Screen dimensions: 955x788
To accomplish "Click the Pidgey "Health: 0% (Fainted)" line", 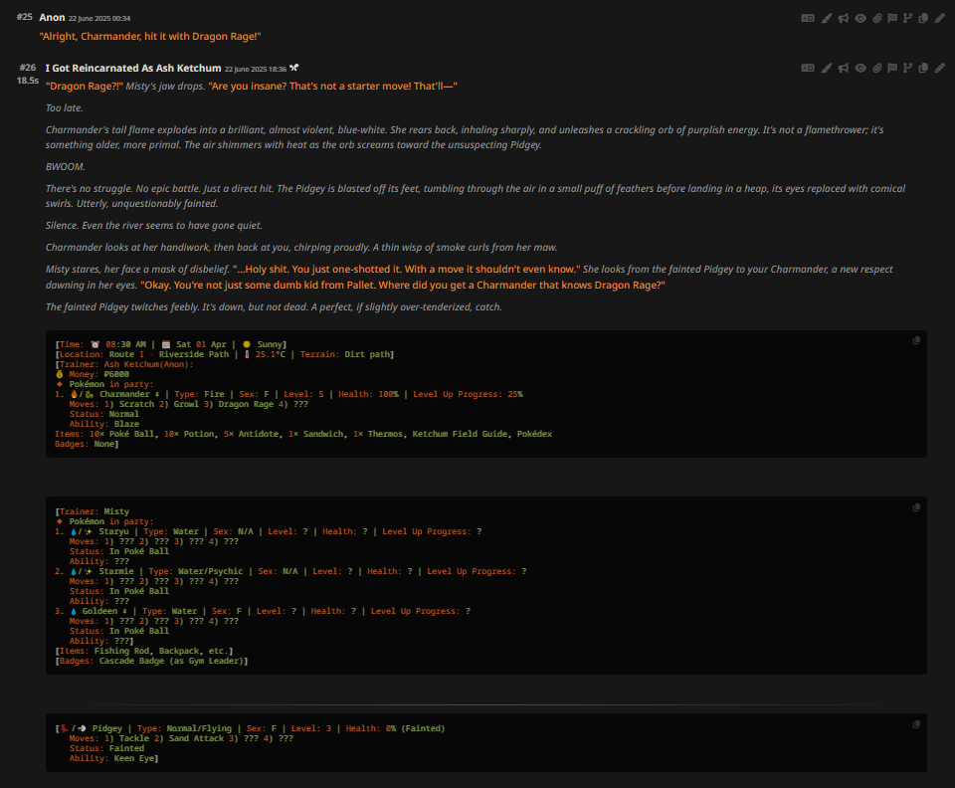I will click(250, 729).
